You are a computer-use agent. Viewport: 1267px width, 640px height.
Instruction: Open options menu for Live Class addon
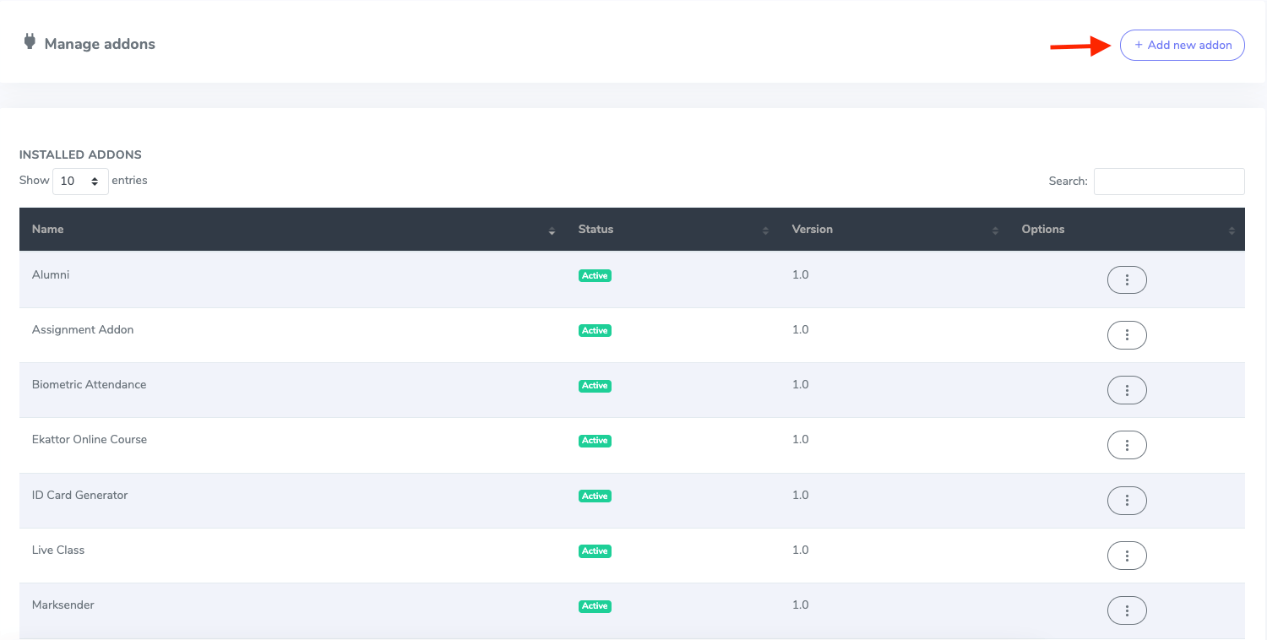tap(1126, 556)
